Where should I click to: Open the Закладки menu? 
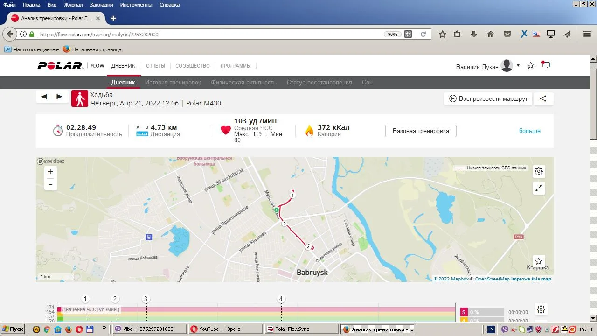tap(102, 5)
